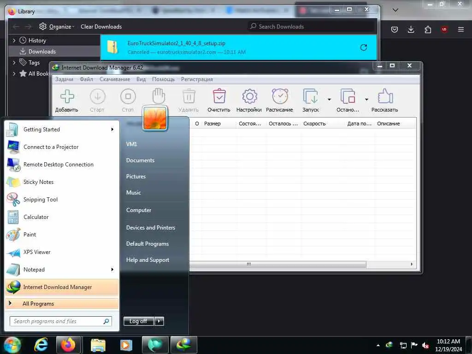Open shutdown options arrow beside Log off
Image resolution: width=472 pixels, height=354 pixels.
[x=159, y=321]
